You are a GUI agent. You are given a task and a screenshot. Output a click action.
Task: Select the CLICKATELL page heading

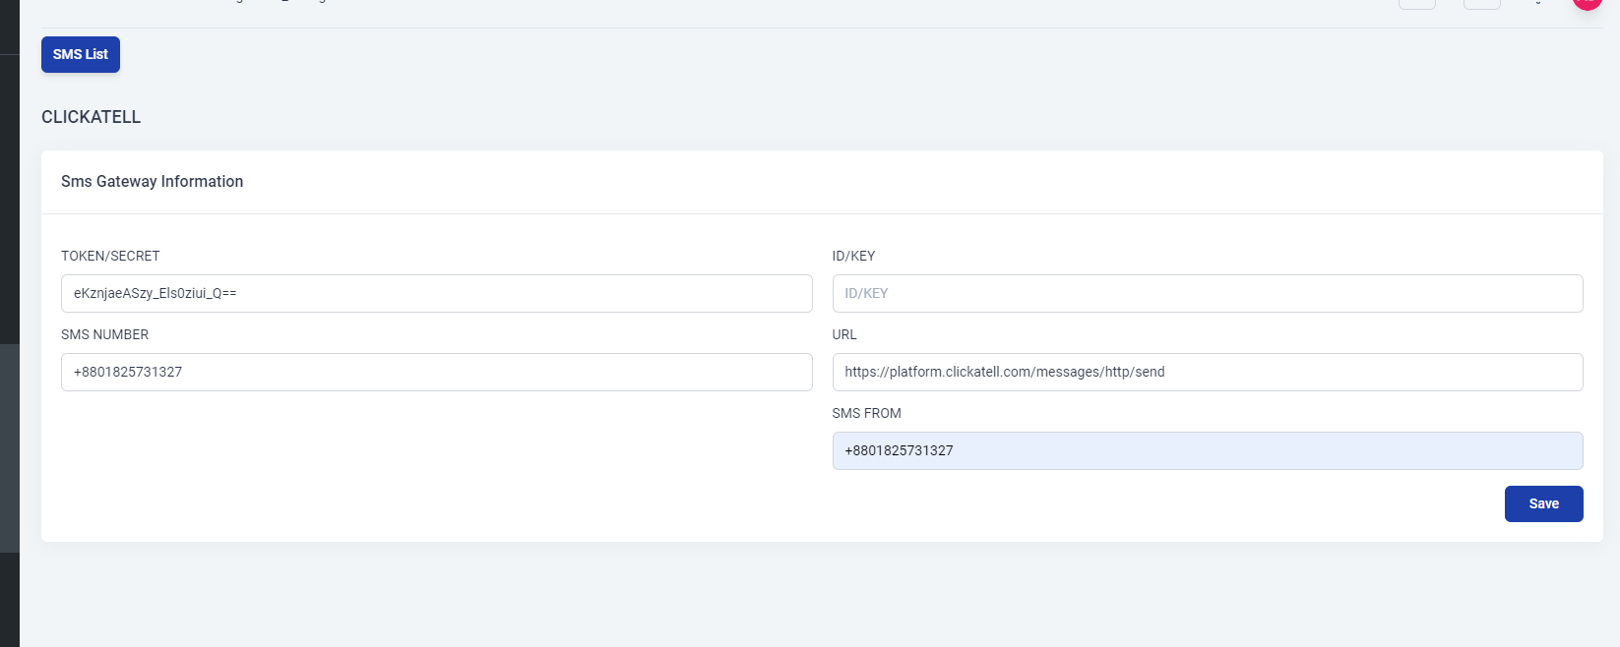91,117
